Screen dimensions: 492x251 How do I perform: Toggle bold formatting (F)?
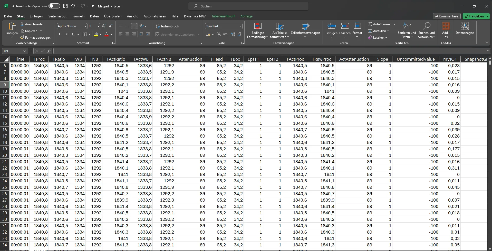[x=60, y=34]
